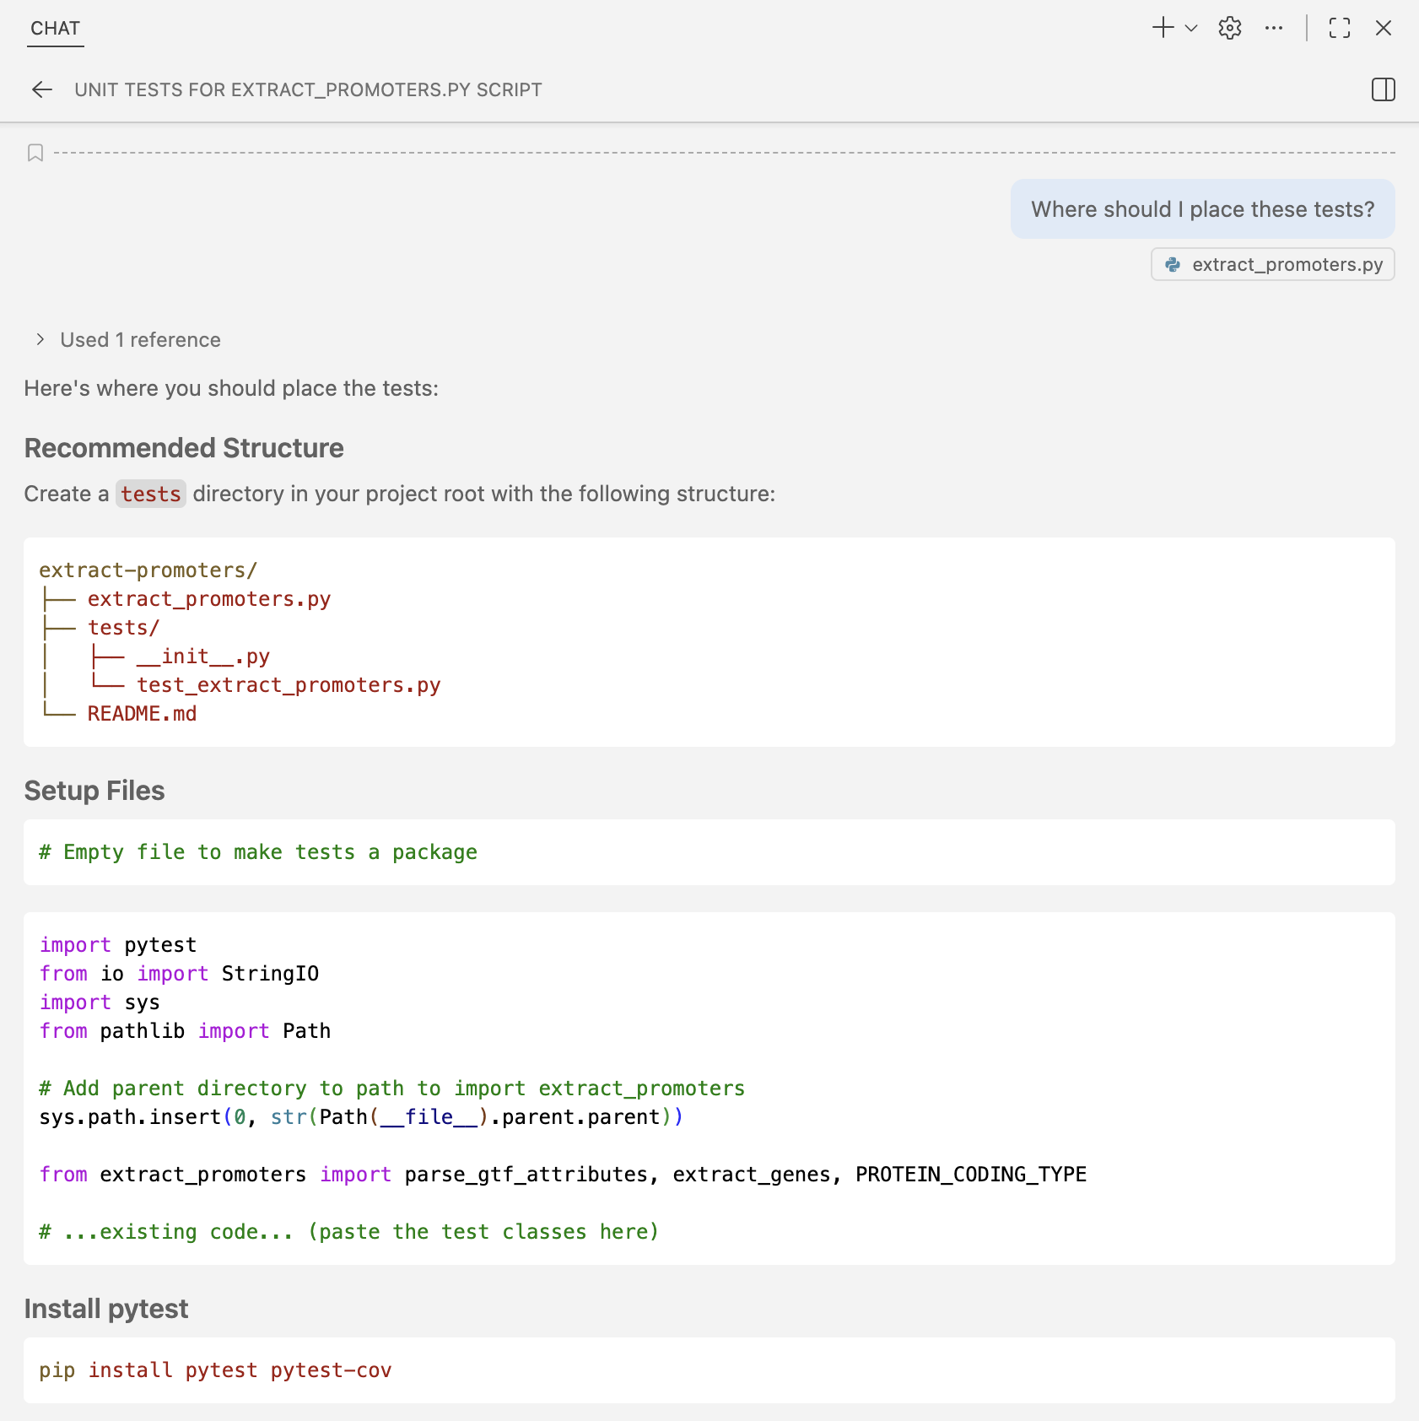Click the inline 'tests' code label
Image resolution: width=1419 pixels, height=1421 pixels.
click(150, 494)
